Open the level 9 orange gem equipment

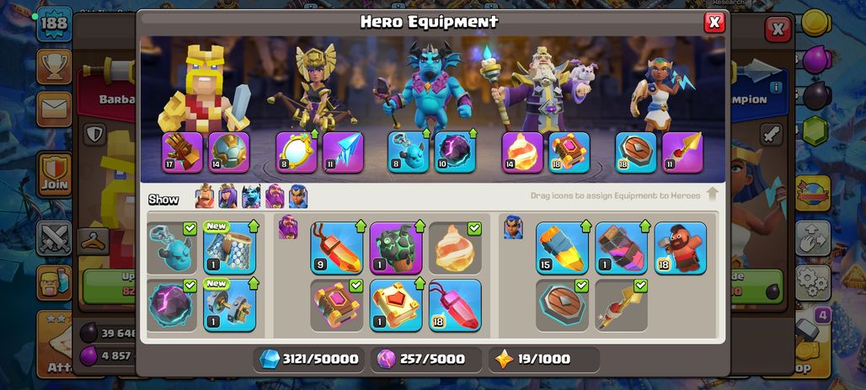tap(337, 248)
